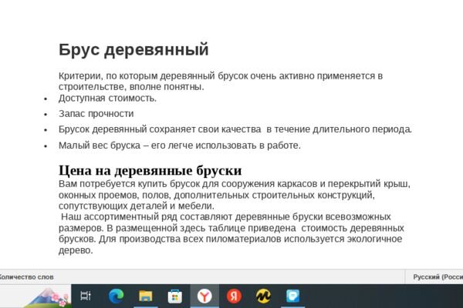Click the line 'сопутствующих деталей и мебели.'

tap(137, 206)
